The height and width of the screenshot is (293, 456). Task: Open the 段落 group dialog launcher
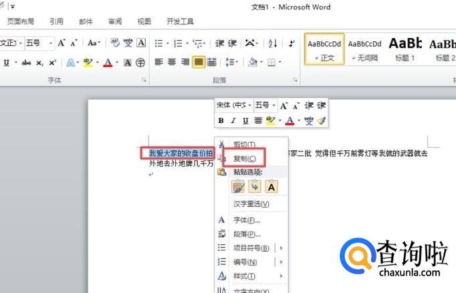pos(295,80)
